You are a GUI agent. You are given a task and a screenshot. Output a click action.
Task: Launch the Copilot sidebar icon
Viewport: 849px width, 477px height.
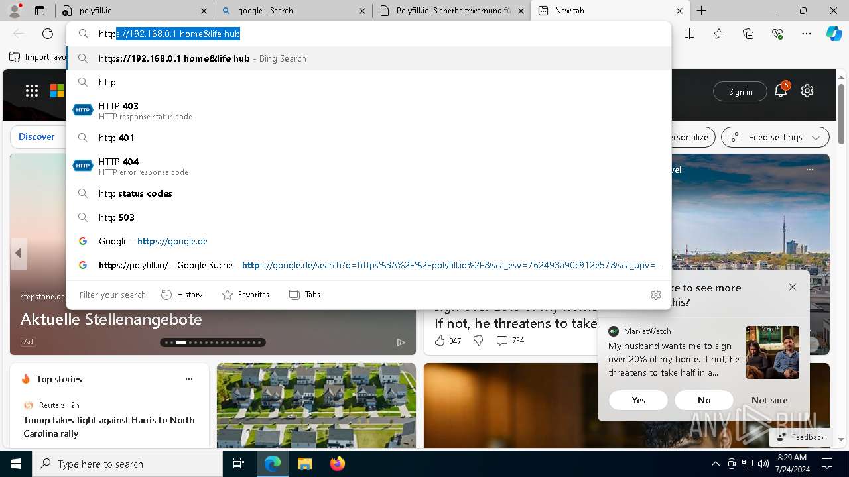[x=834, y=34]
